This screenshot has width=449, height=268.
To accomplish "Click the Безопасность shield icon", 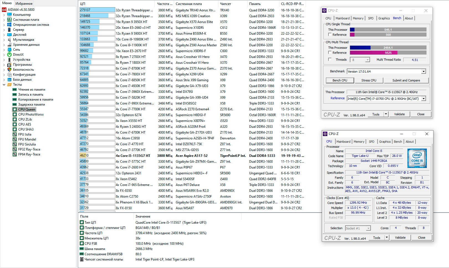I will (9, 70).
